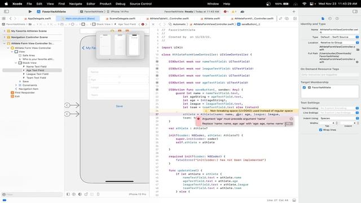Expand My Favorite Athletes Scene
Image resolution: width=361 pixels, height=203 pixels.
point(5,31)
